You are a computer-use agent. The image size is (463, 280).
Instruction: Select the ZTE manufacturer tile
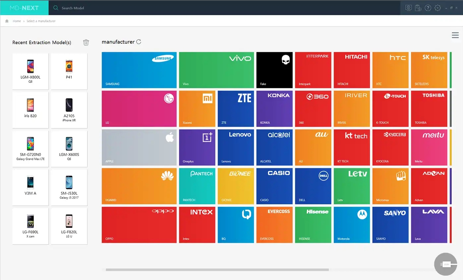(x=236, y=109)
